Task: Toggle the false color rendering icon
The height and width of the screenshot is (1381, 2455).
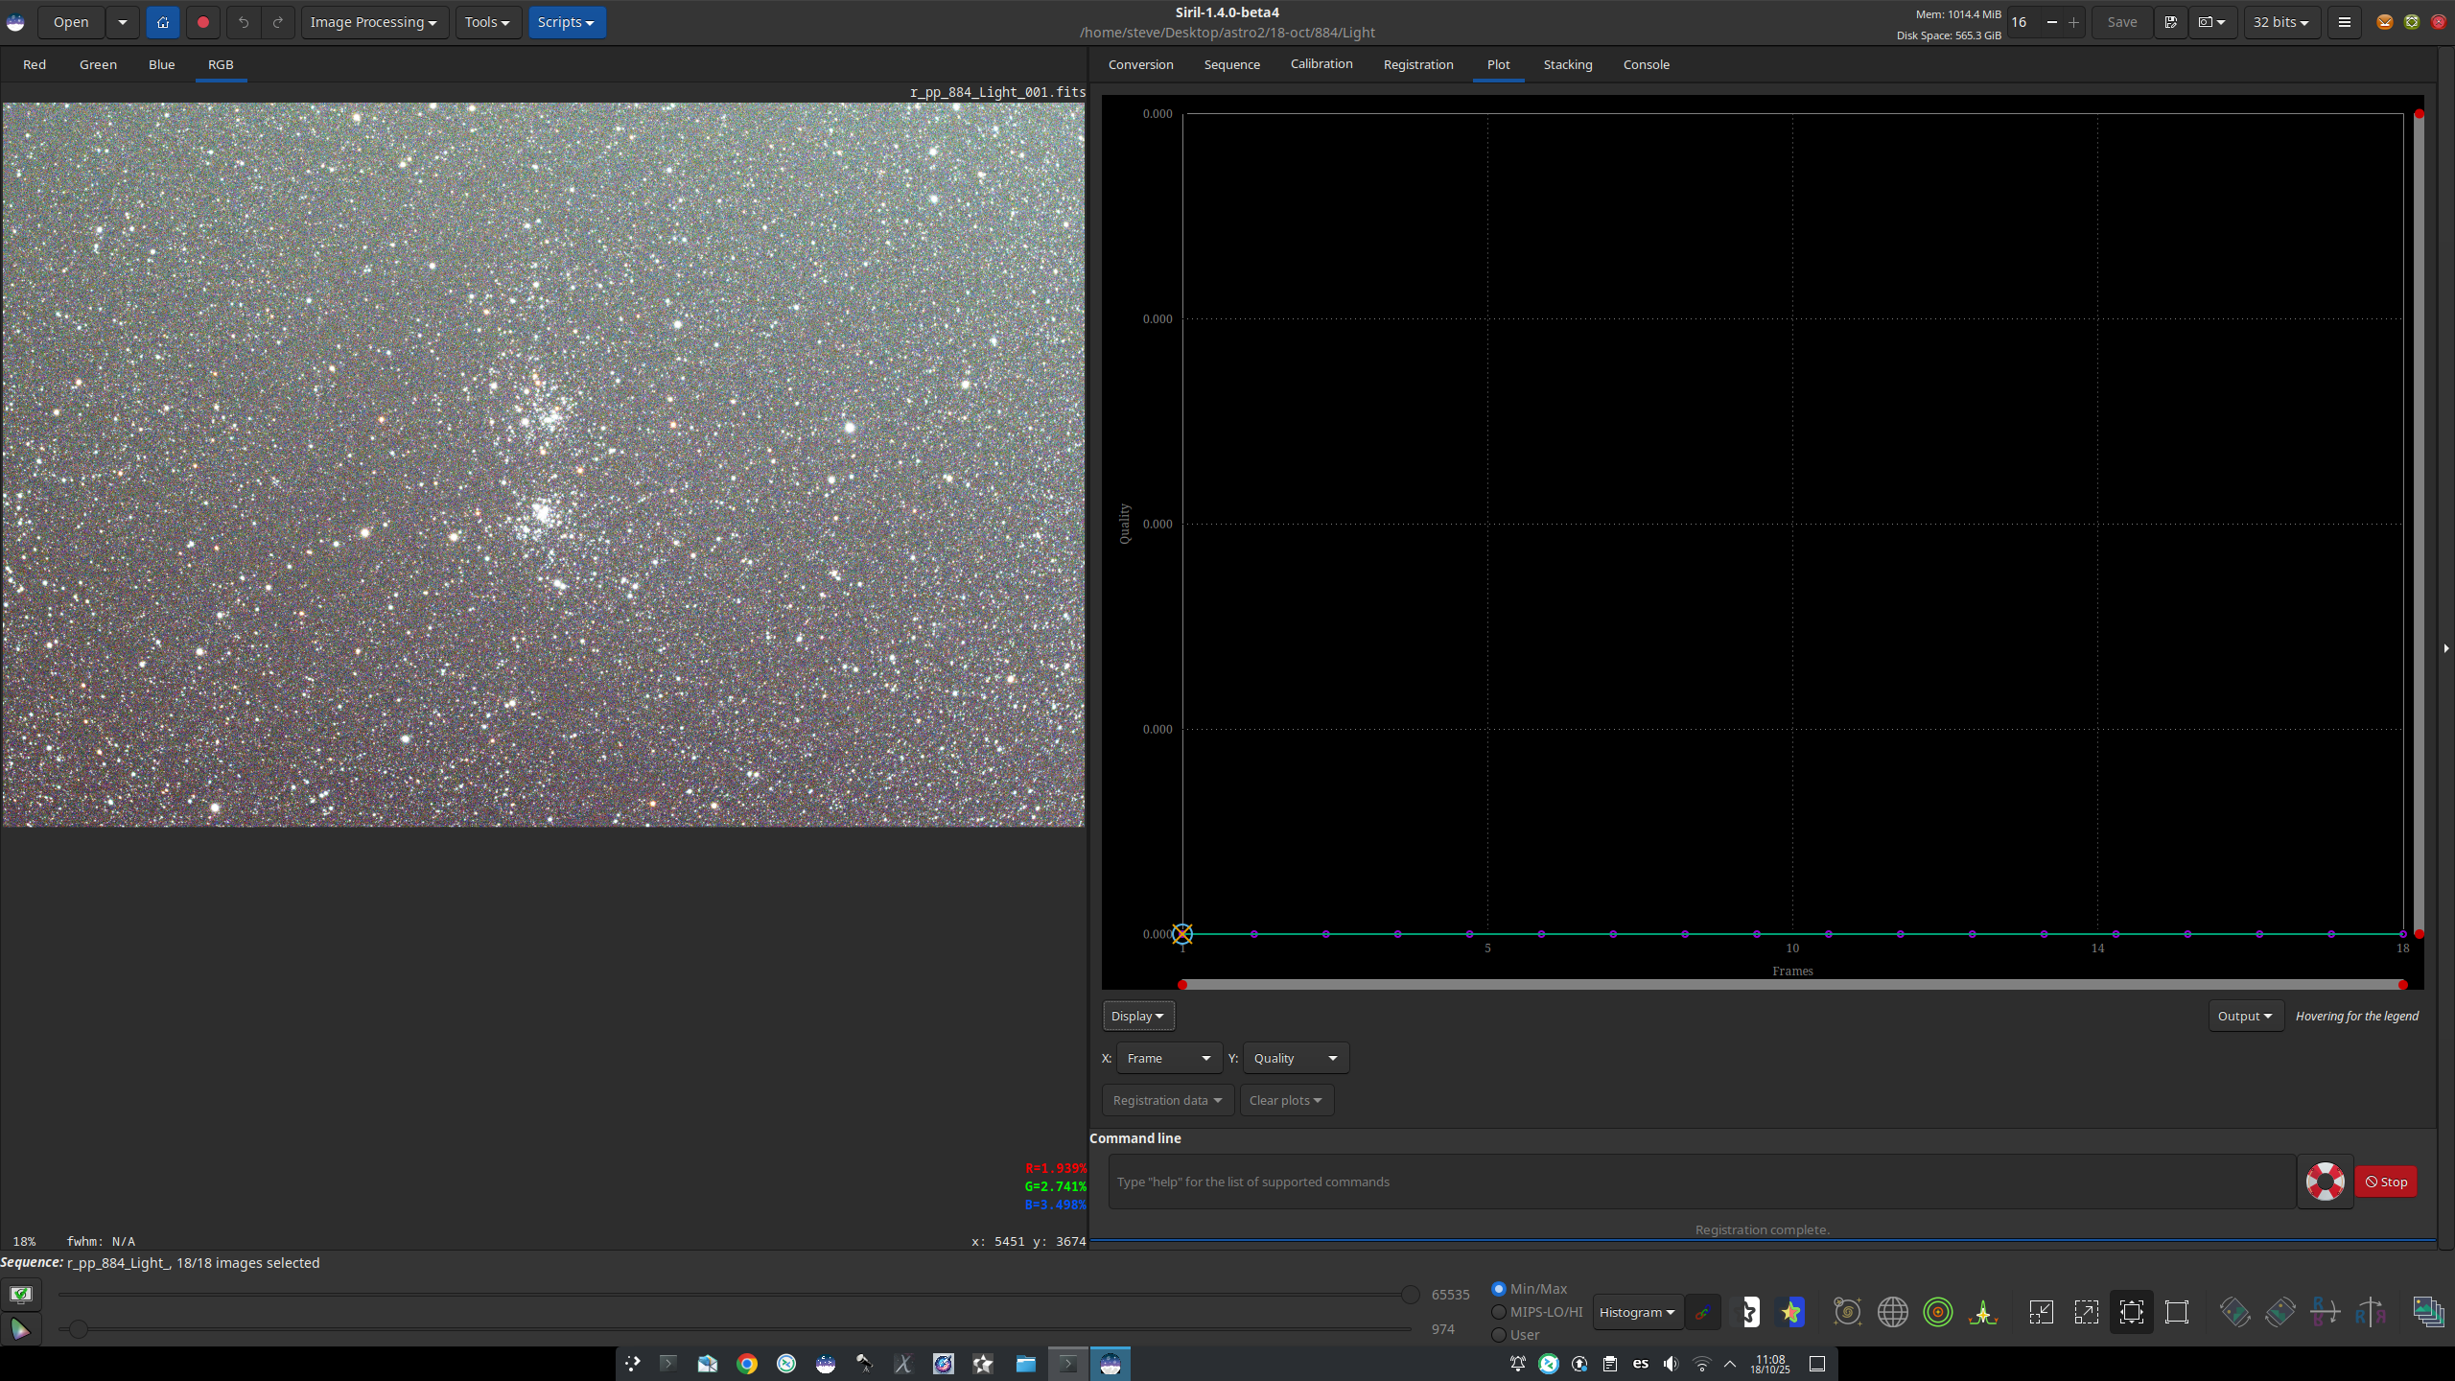Action: [x=1791, y=1312]
